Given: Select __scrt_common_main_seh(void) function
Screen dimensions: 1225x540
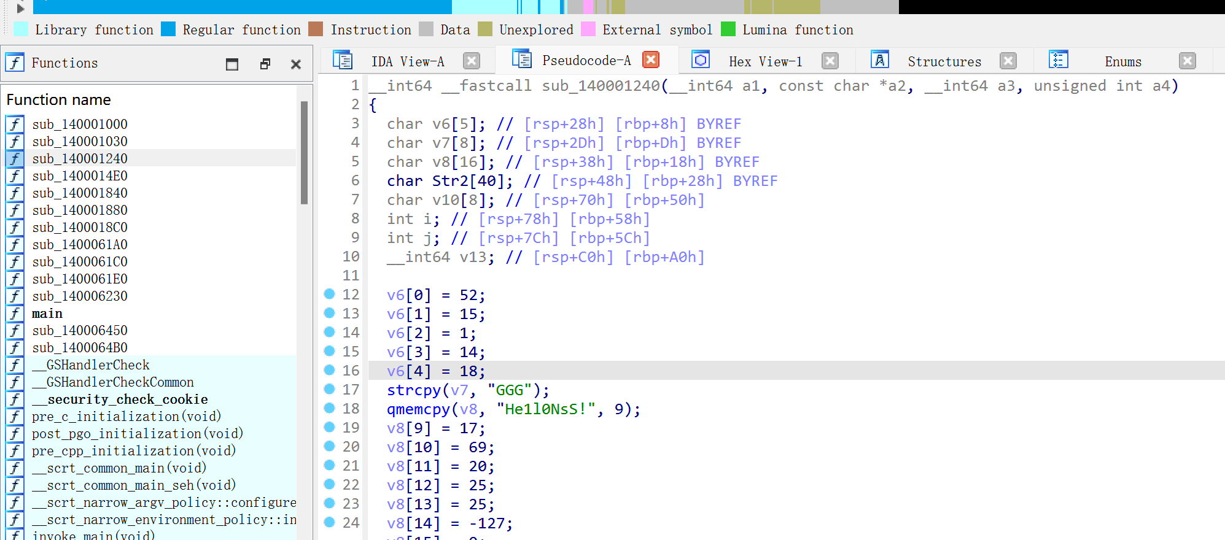Looking at the screenshot, I should 134,485.
